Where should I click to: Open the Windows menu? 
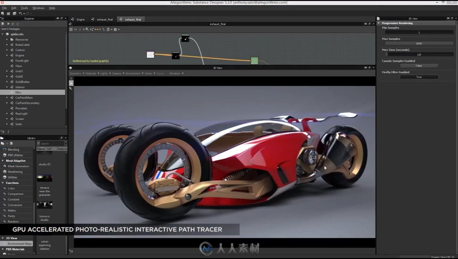39,8
